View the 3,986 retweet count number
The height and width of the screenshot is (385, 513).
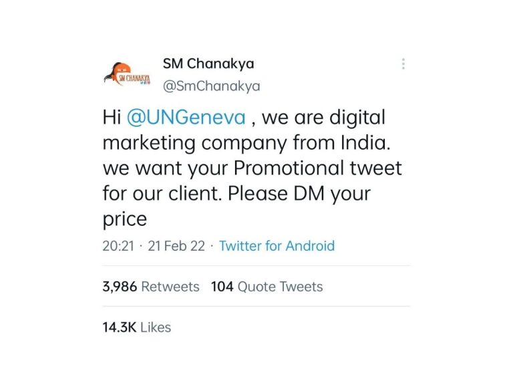tap(120, 287)
